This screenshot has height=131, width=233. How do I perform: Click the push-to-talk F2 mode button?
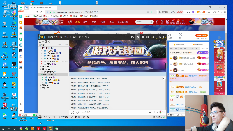pos(63,117)
